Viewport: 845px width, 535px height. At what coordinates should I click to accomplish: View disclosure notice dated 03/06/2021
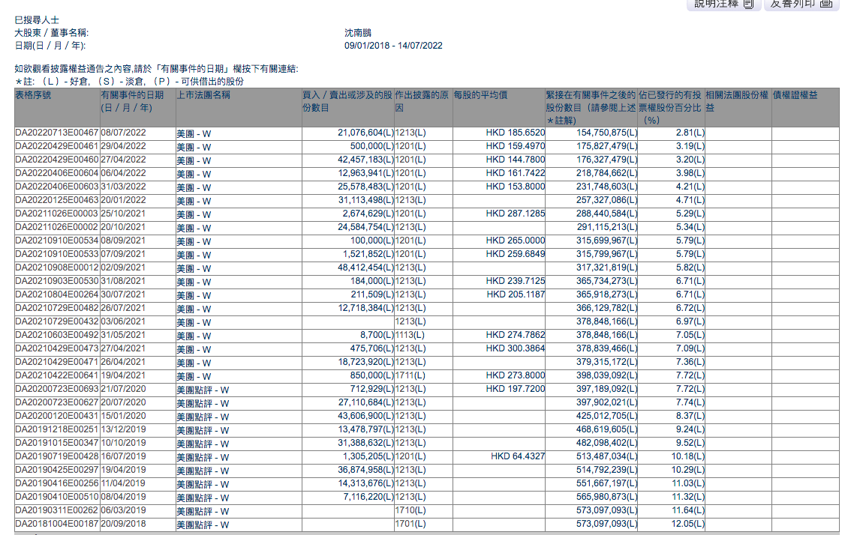123,321
